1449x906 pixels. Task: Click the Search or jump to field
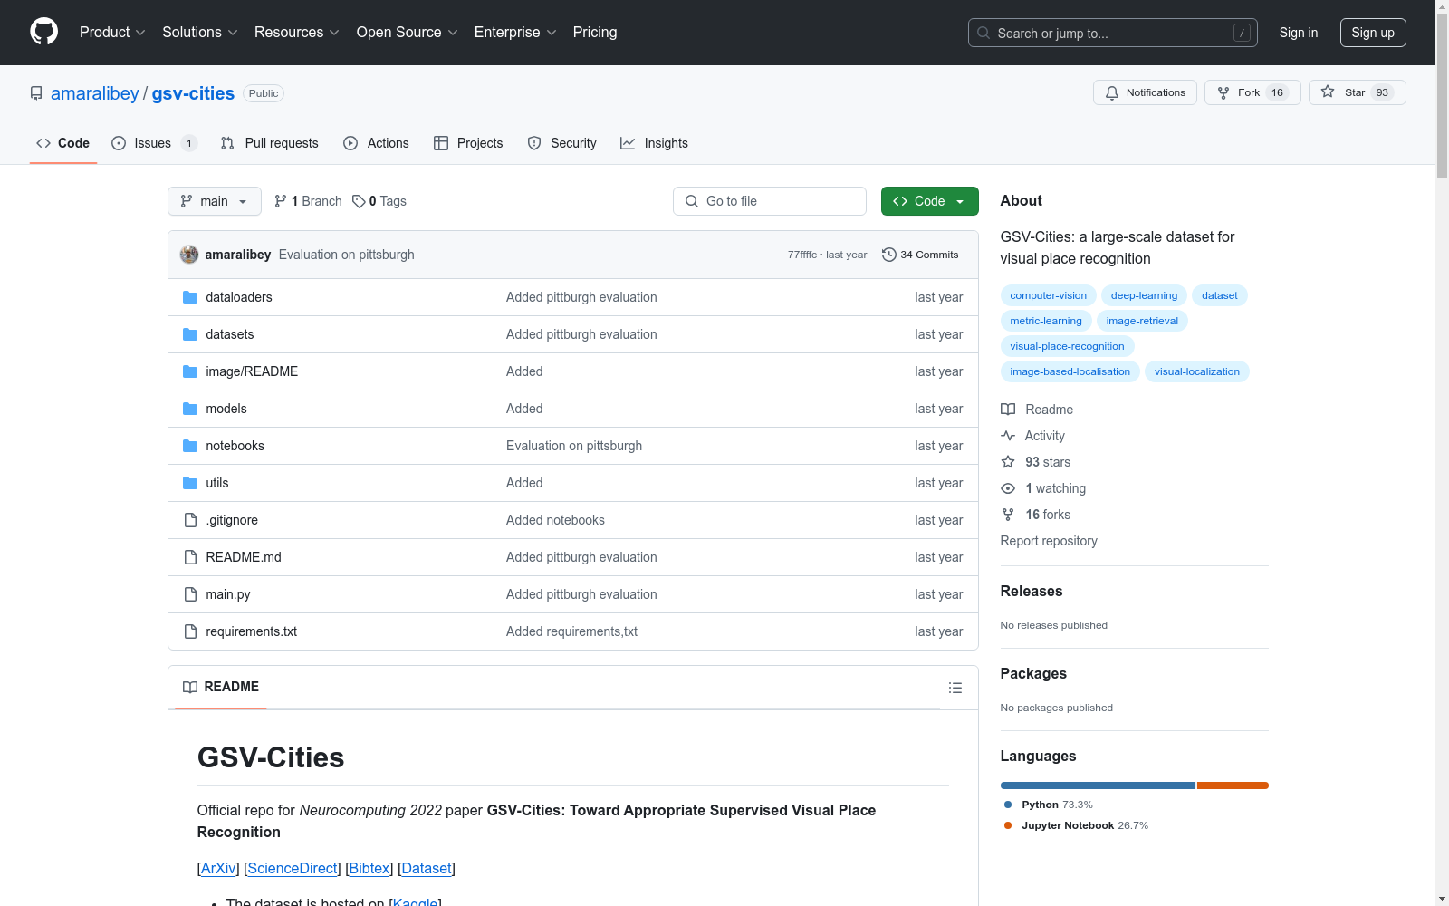coord(1113,33)
